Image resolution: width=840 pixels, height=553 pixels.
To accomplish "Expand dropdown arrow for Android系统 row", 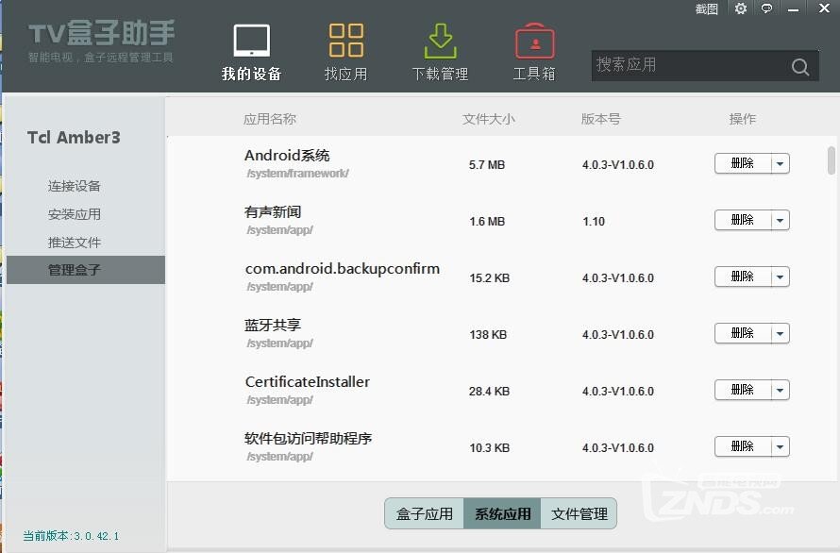I will point(781,163).
